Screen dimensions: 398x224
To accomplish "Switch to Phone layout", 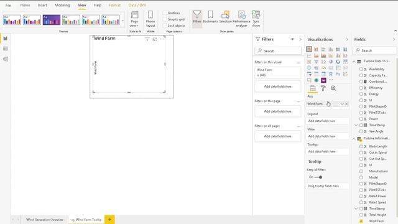I will tap(150, 19).
